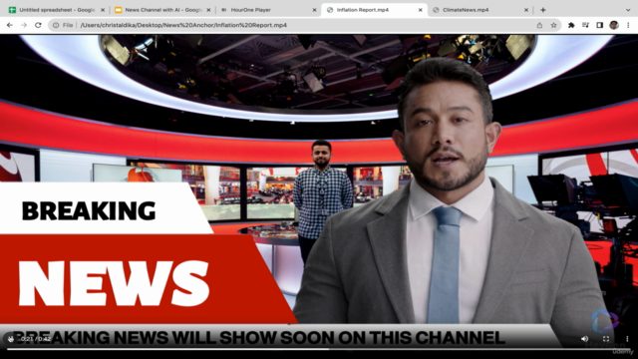
Task: Open a new browser tab
Action: (x=542, y=10)
